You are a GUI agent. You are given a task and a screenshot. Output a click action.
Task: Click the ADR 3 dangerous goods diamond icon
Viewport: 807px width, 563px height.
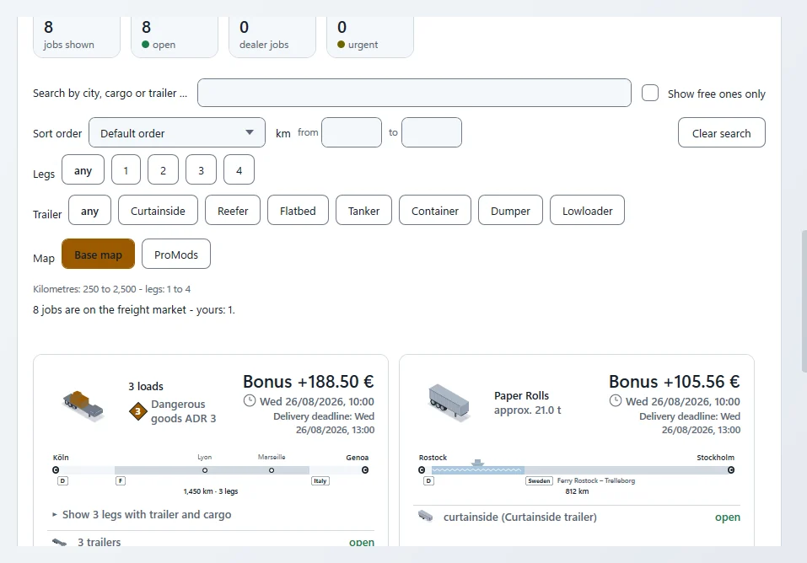click(x=138, y=411)
